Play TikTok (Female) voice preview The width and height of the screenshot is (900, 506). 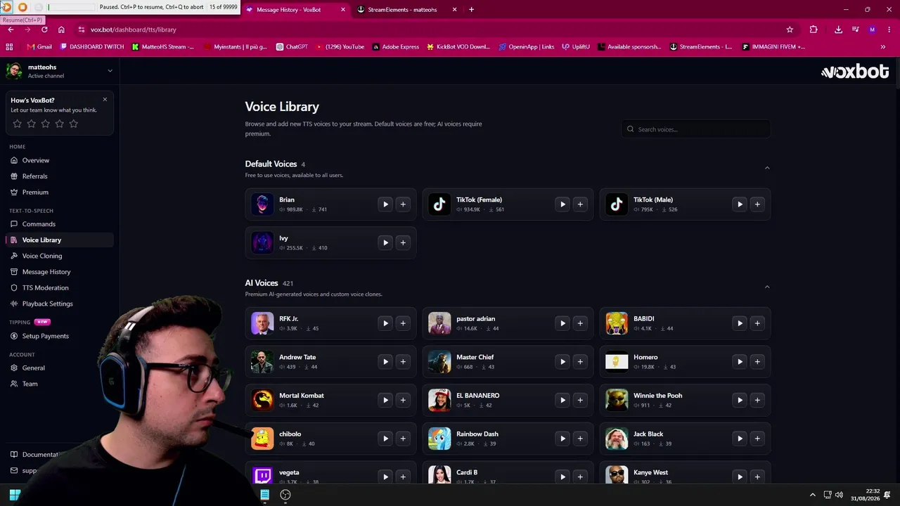pyautogui.click(x=562, y=205)
